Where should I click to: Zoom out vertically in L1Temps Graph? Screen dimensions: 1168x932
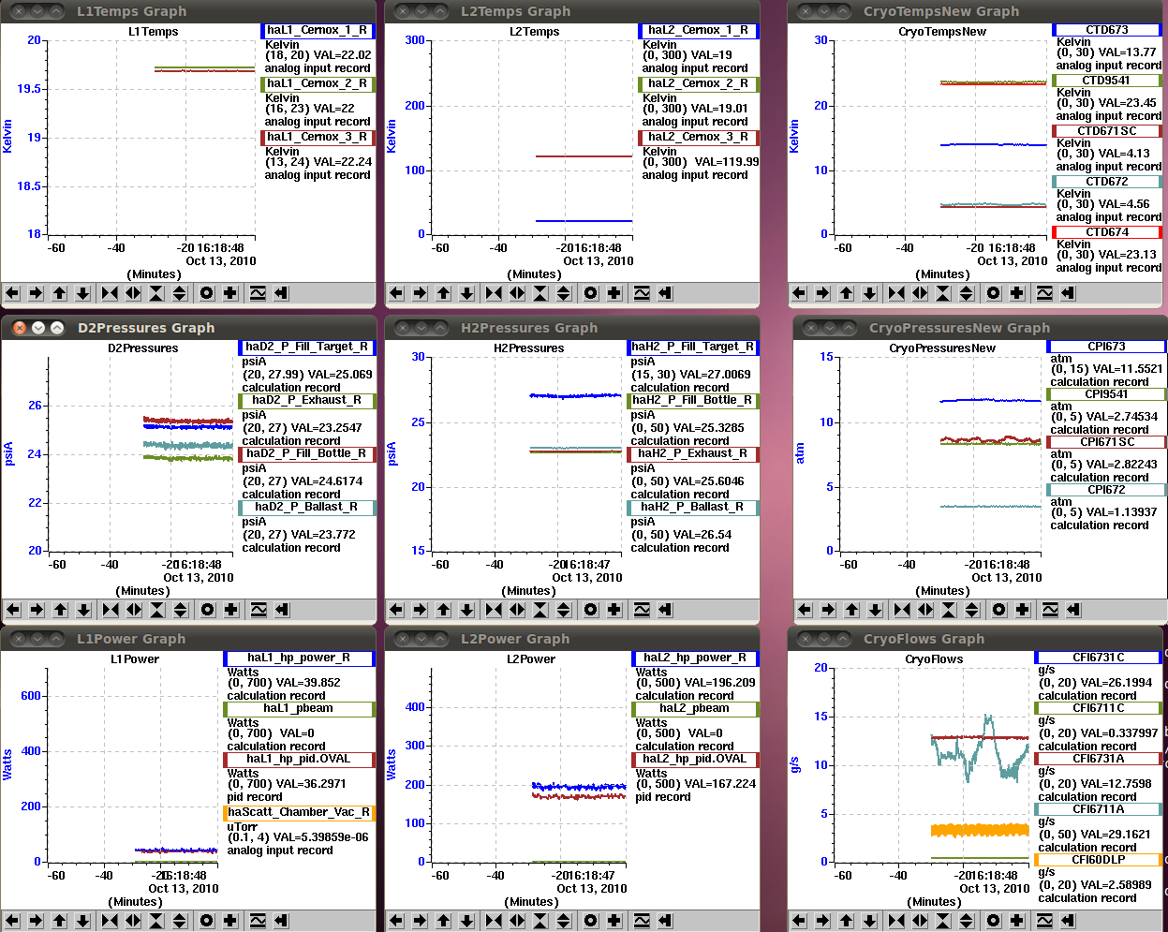coord(180,293)
